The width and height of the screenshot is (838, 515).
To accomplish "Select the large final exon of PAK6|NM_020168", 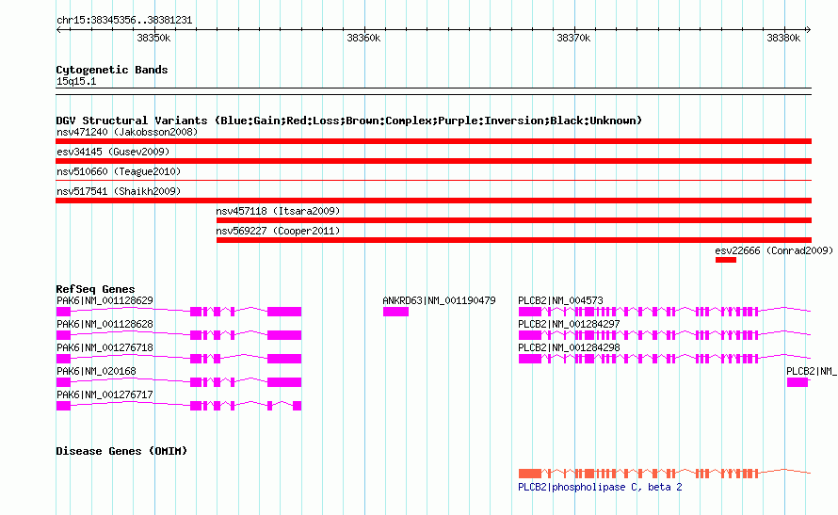I will [284, 382].
